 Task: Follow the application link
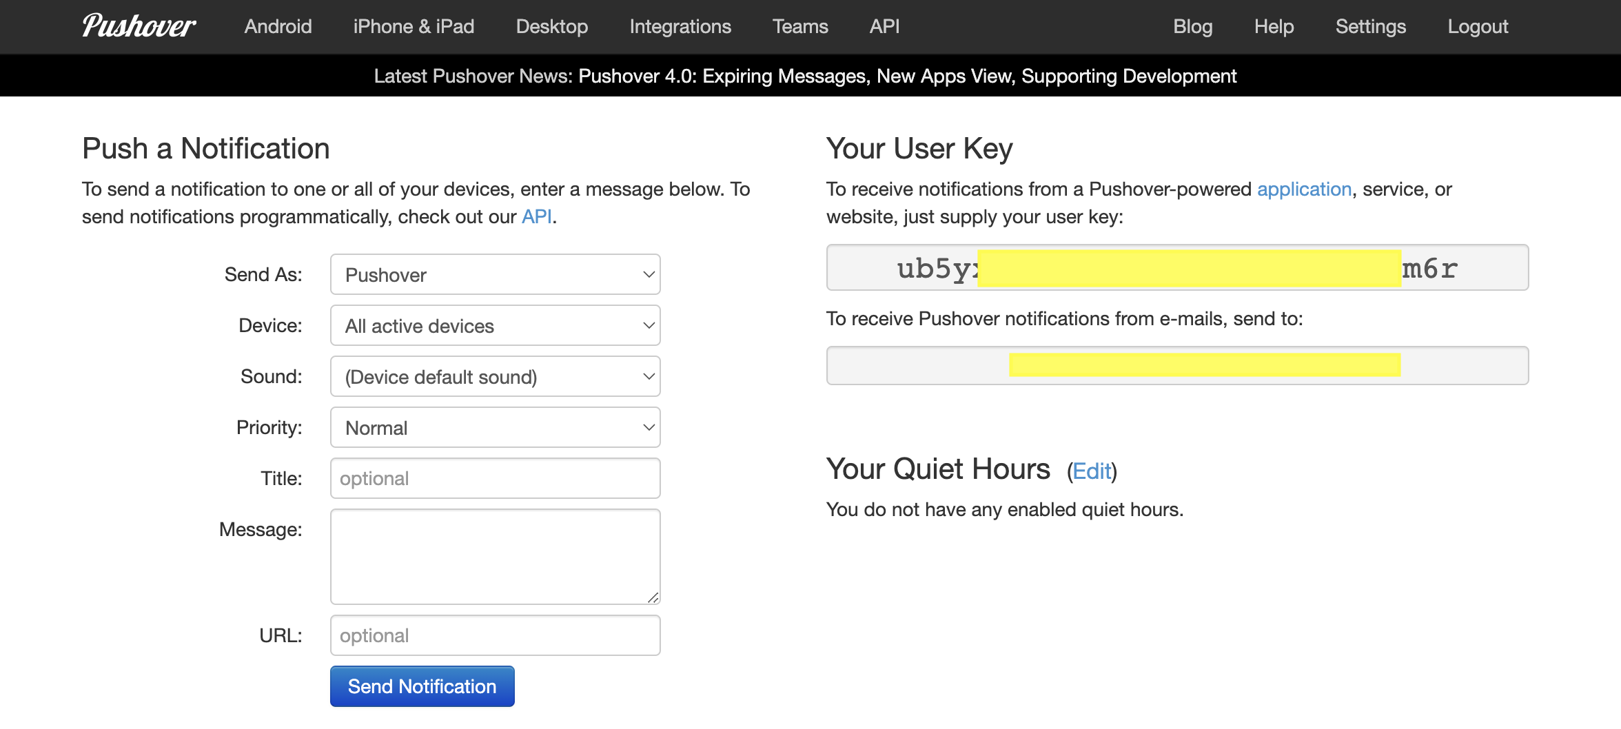pos(1304,189)
